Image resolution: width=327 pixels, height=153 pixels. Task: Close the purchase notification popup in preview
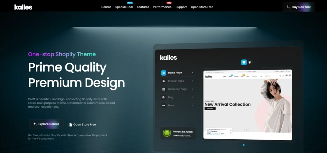click(x=231, y=130)
